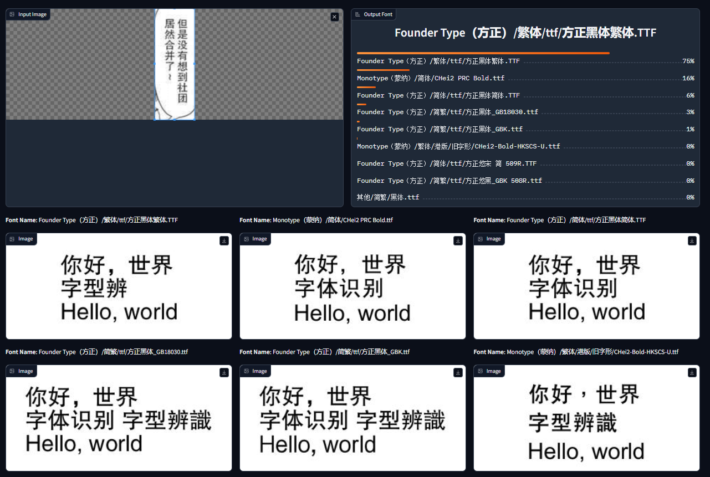Click the uploaded manga text image
Viewport: 710px width, 477px height.
(175, 64)
